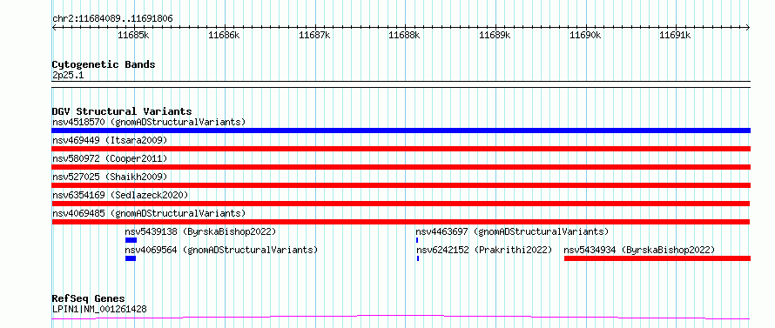Click the 11688k ruler tick label
The image size is (775, 328).
[x=404, y=35]
